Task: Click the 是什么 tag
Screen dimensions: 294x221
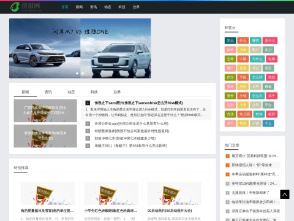Action: click(270, 41)
